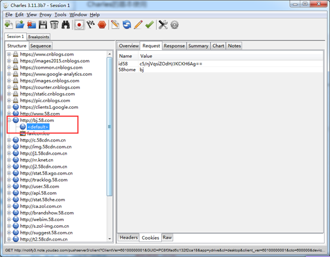Save session using the floppy disk icon
The image size is (330, 257).
click(x=43, y=25)
